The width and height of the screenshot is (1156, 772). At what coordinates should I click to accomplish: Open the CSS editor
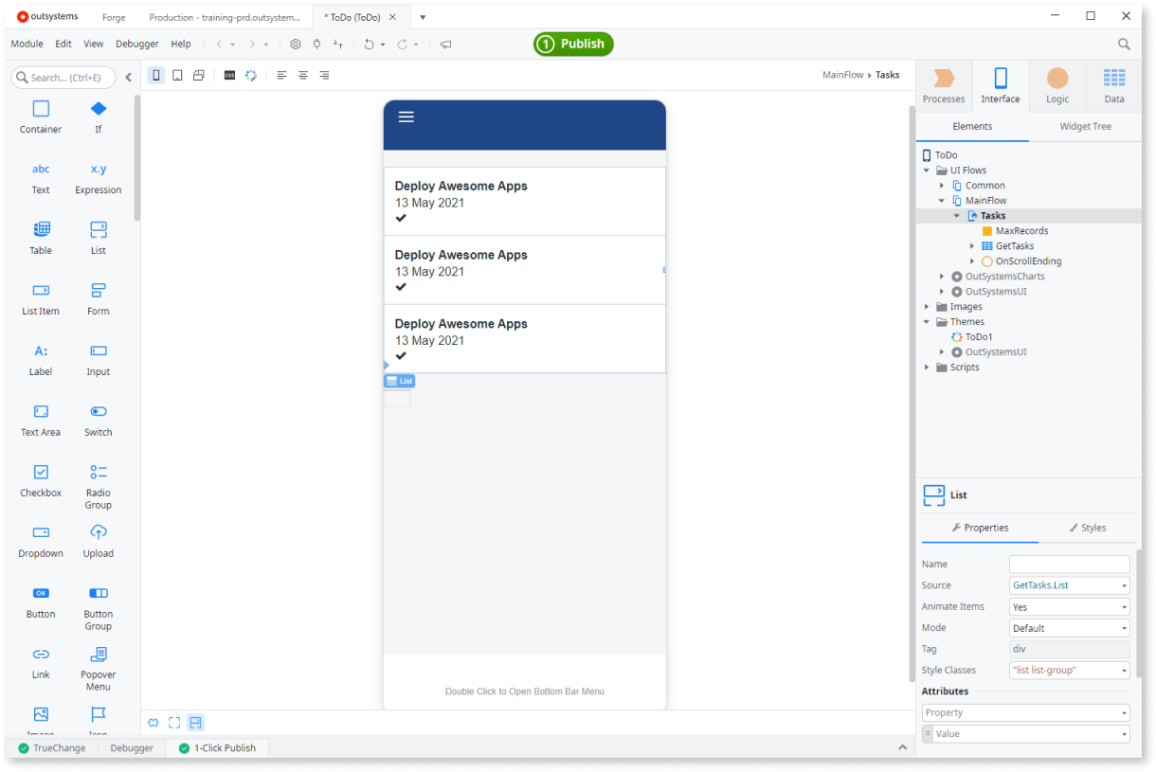[229, 75]
